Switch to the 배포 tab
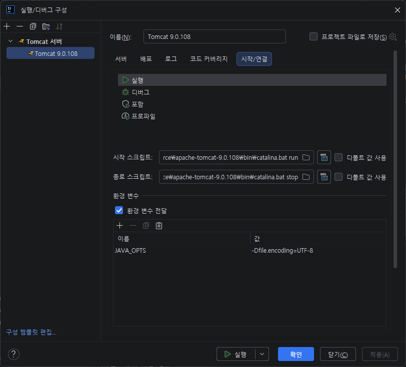Screen dimensions: 406x367 click(x=146, y=59)
